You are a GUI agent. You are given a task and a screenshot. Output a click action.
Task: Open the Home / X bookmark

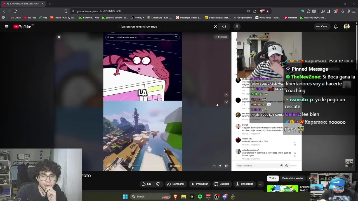pos(137,18)
